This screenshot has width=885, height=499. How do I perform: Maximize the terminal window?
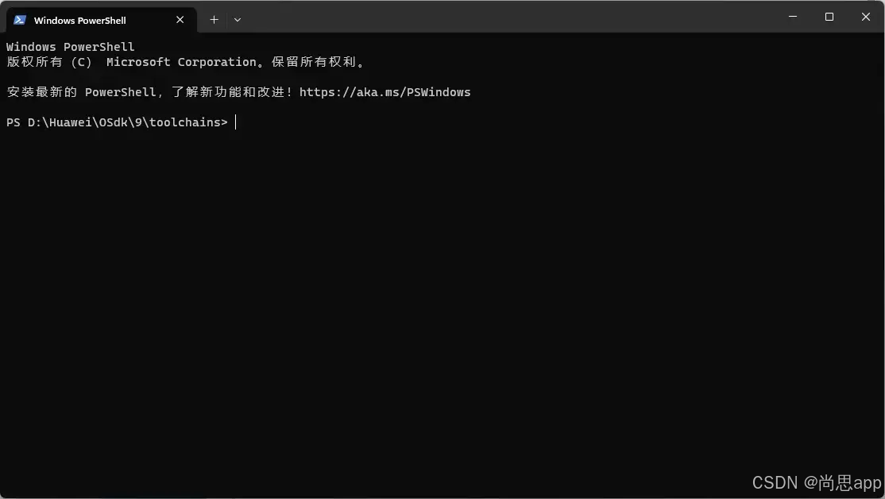[829, 17]
